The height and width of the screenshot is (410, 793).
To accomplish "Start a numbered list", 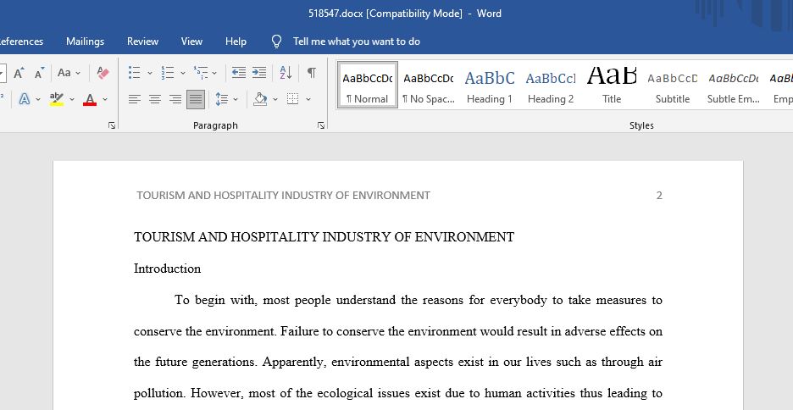I will 168,73.
